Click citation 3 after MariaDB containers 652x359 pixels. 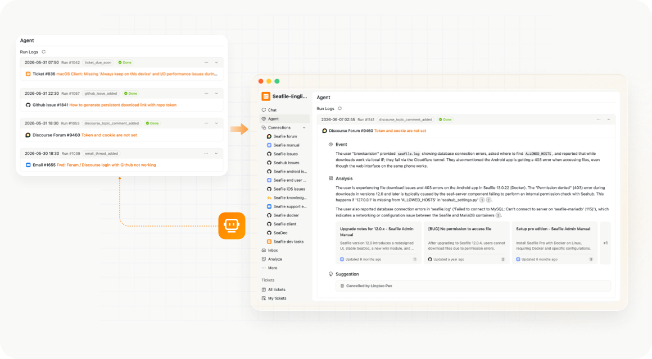click(x=498, y=215)
